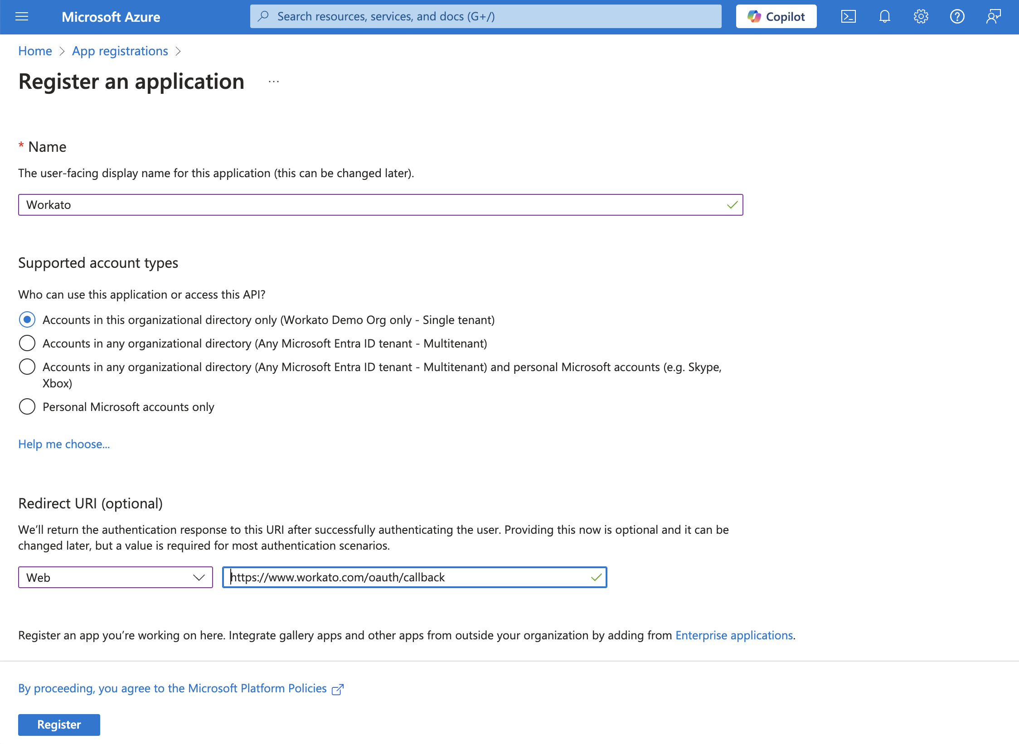Click the Register button
Screen dimensions: 1019x744
(59, 725)
